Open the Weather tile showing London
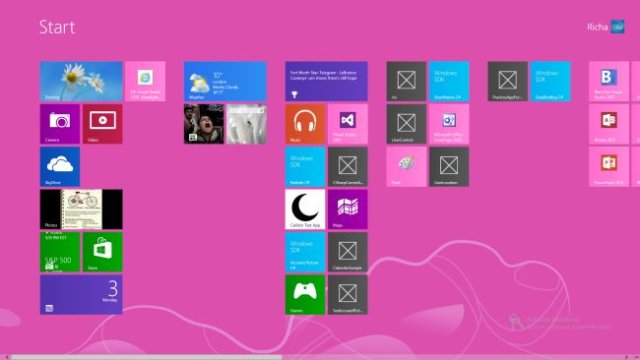Image resolution: width=640 pixels, height=360 pixels. tap(225, 81)
